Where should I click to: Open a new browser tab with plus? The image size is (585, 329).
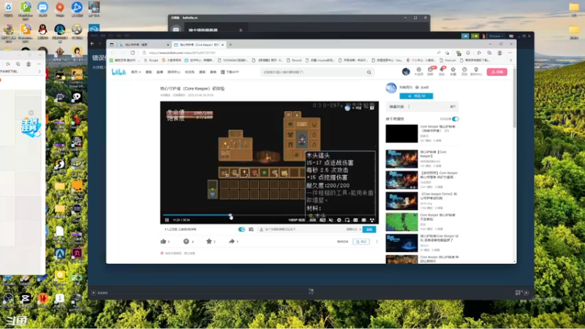pyautogui.click(x=230, y=45)
